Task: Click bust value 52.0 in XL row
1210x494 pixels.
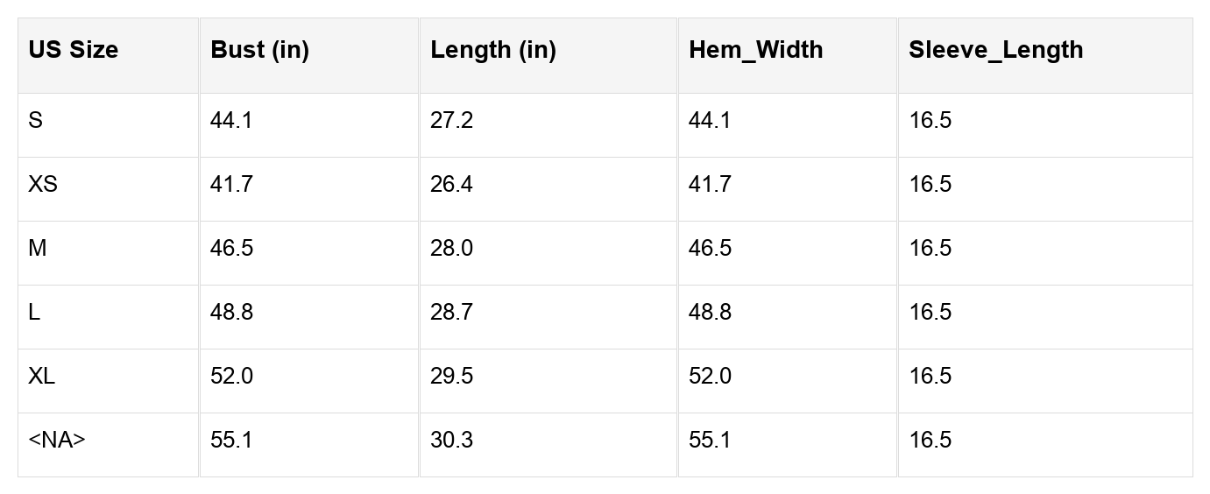Action: pos(231,377)
